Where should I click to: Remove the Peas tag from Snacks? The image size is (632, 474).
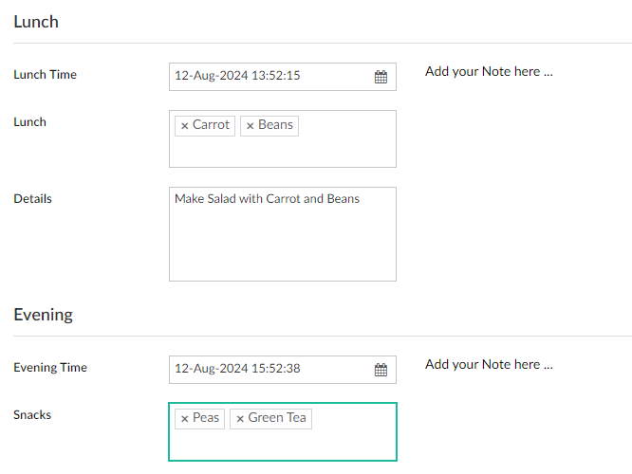184,419
